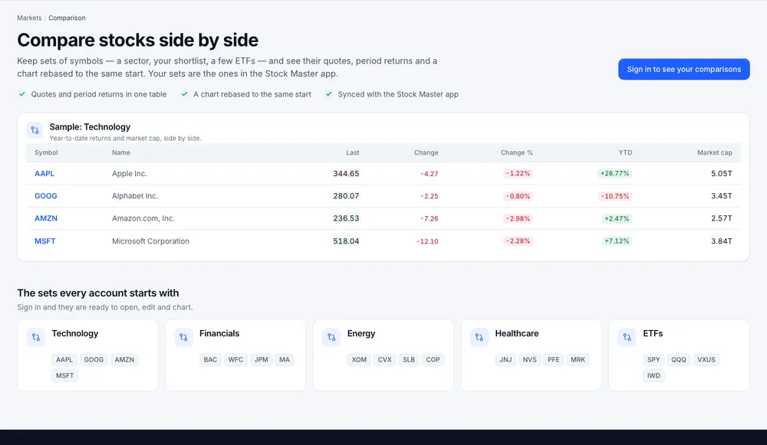The height and width of the screenshot is (445, 767).
Task: Click the Symbol column header
Action: (46, 152)
